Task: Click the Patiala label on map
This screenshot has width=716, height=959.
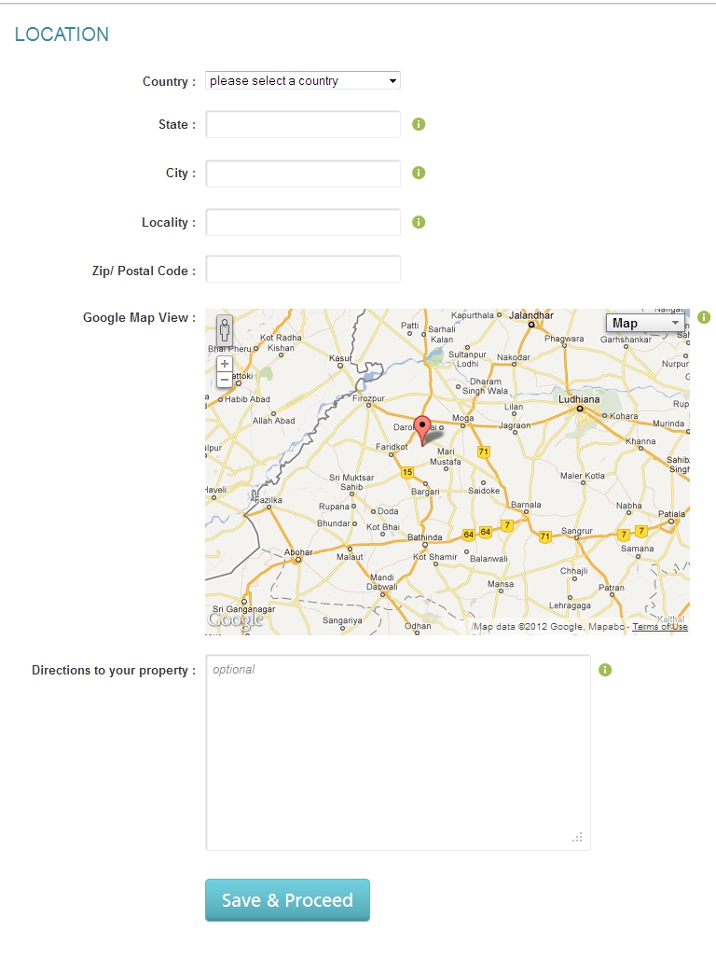Action: point(671,514)
